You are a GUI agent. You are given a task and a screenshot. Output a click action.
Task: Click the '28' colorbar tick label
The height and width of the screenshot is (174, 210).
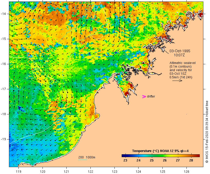[191, 160]
